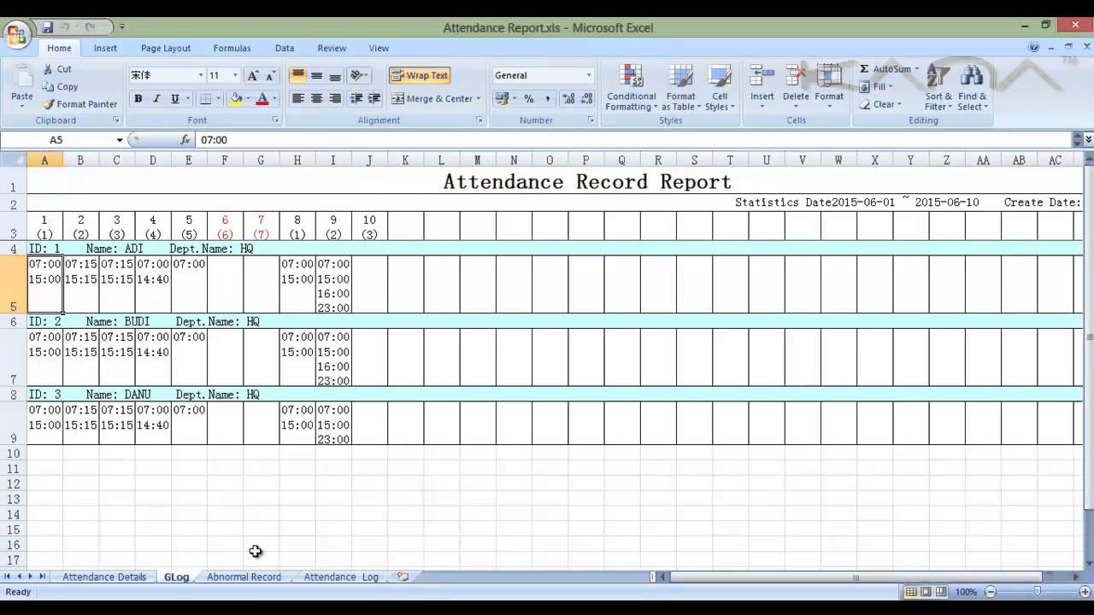Switch to the Data tab
The height and width of the screenshot is (615, 1094).
(x=285, y=48)
